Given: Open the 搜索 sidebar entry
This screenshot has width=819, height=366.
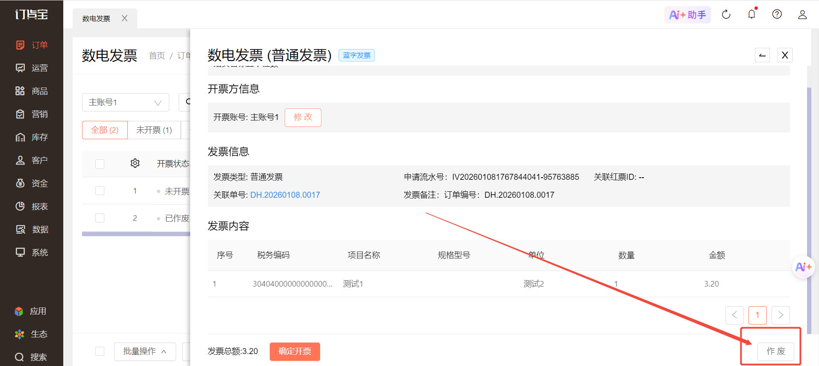Looking at the screenshot, I should (x=31, y=357).
